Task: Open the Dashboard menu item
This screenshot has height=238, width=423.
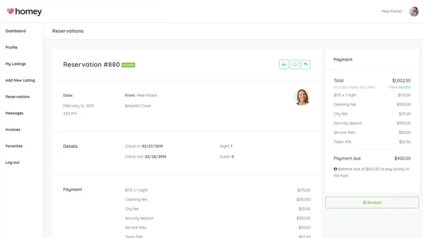Action: pos(16,31)
